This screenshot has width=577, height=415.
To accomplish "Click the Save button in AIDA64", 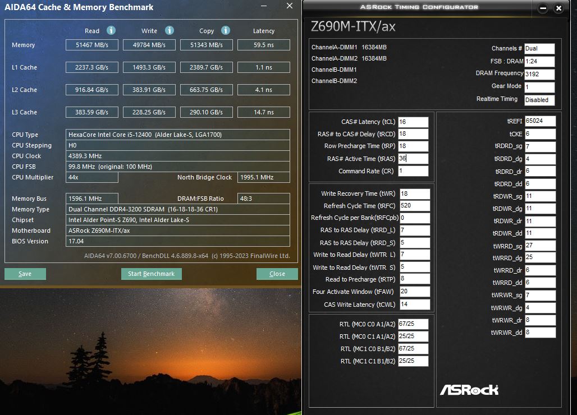I will click(x=25, y=274).
